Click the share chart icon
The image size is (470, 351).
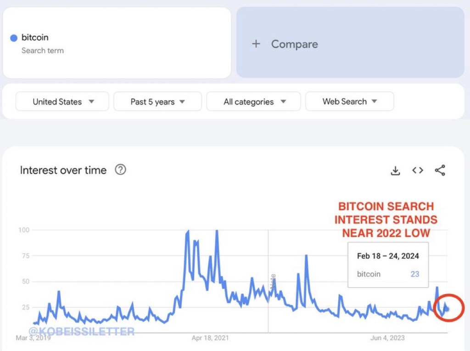click(440, 170)
